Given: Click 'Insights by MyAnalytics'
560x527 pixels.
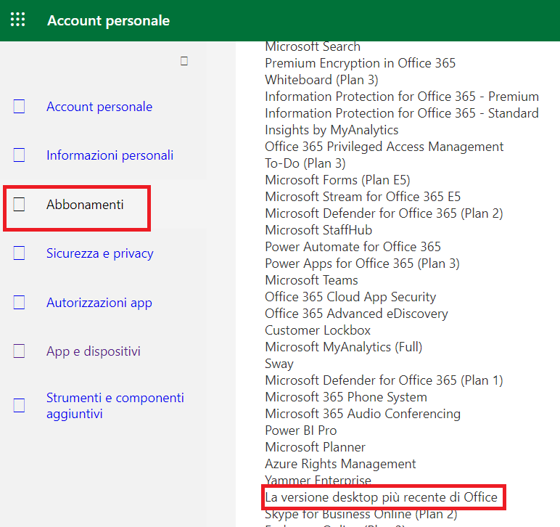Looking at the screenshot, I should coord(332,130).
